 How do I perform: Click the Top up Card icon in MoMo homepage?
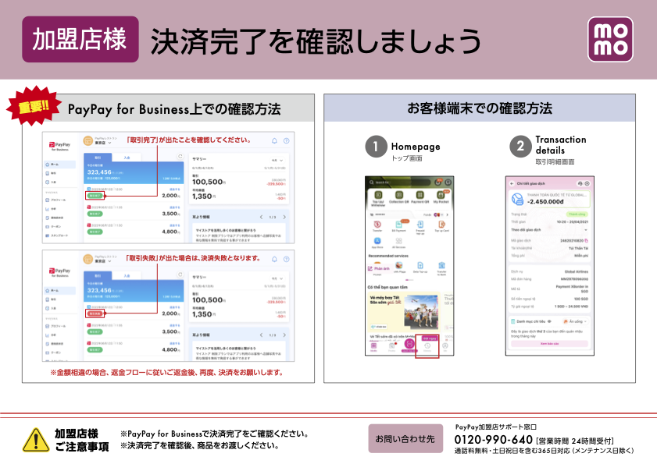click(441, 225)
